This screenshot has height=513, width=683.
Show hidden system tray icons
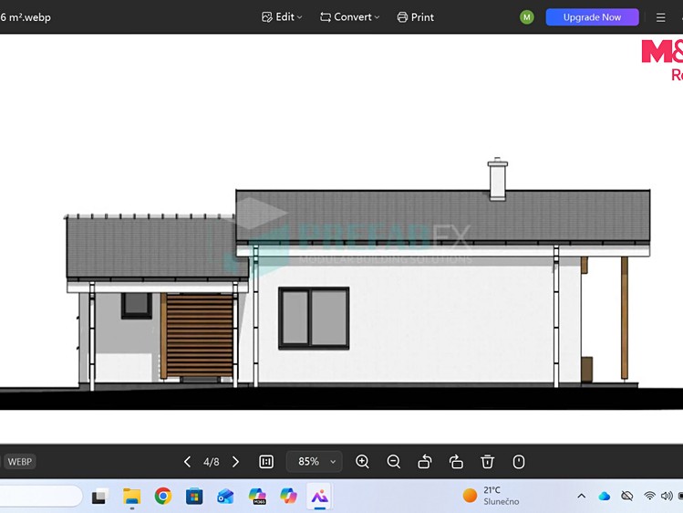(581, 496)
